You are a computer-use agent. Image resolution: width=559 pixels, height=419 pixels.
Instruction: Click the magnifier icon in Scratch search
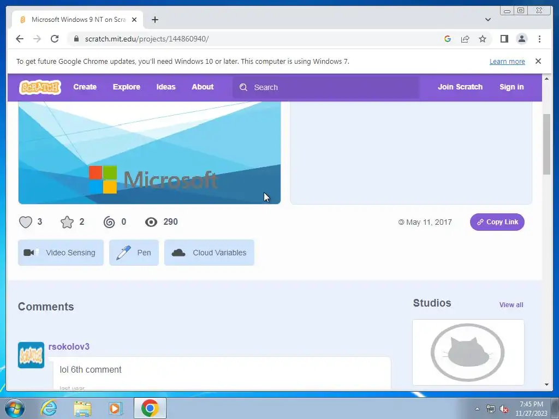[243, 87]
